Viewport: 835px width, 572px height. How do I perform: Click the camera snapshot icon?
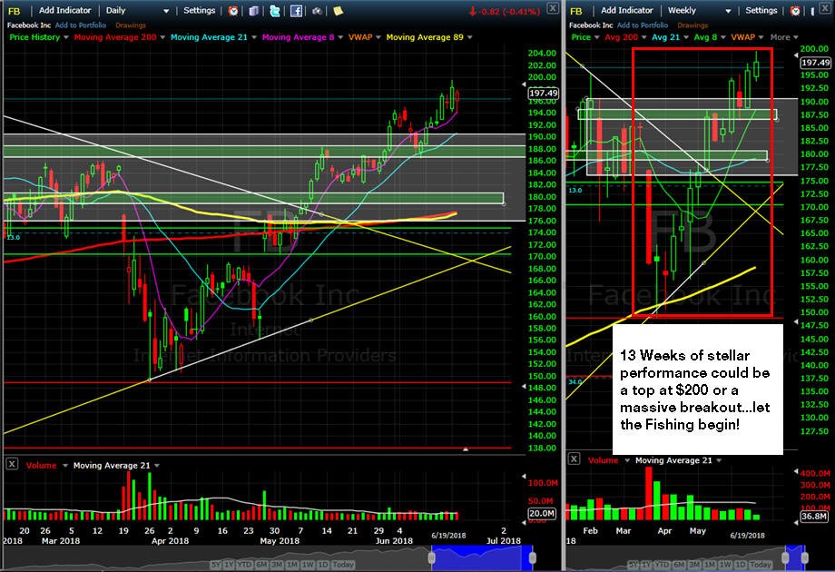317,11
